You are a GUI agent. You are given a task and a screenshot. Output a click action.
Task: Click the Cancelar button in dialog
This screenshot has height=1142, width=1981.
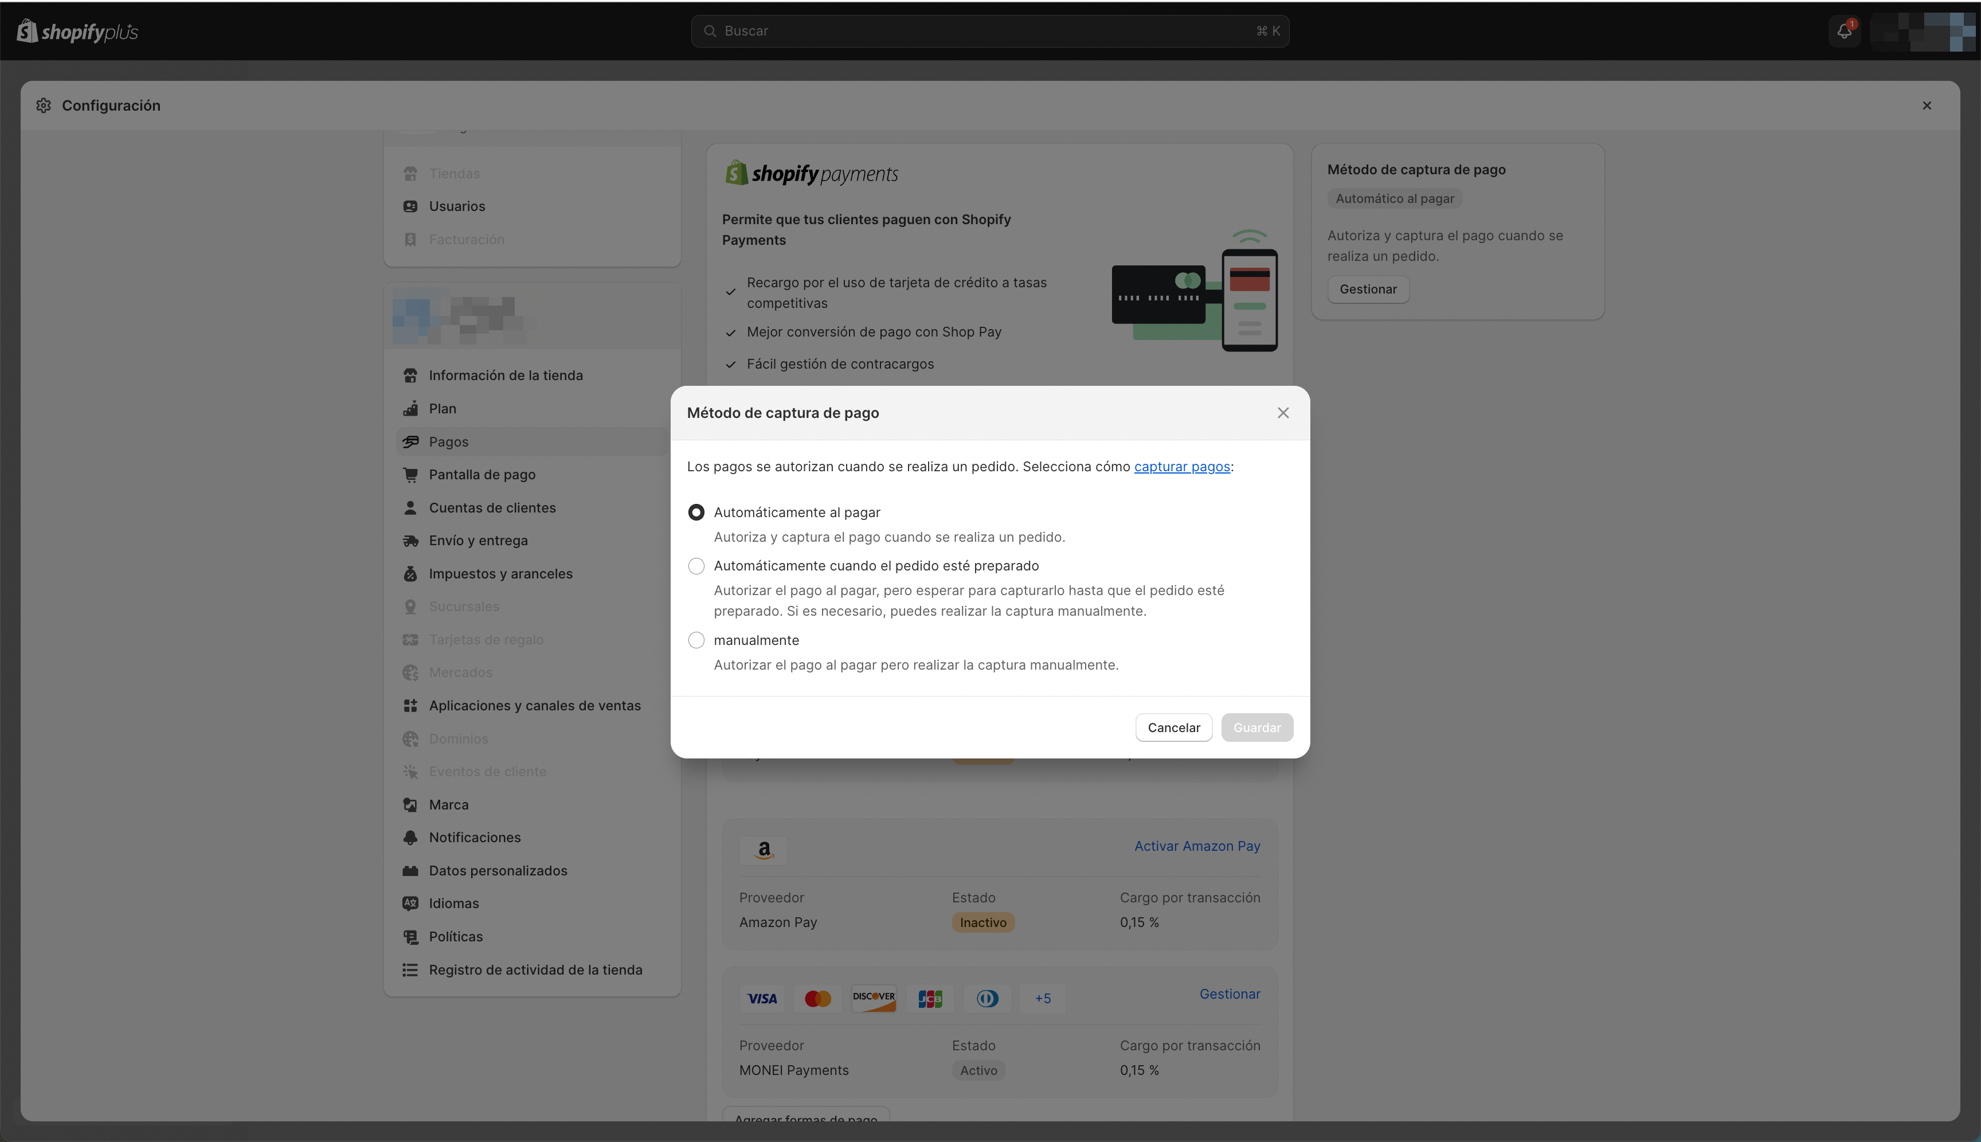click(1173, 727)
